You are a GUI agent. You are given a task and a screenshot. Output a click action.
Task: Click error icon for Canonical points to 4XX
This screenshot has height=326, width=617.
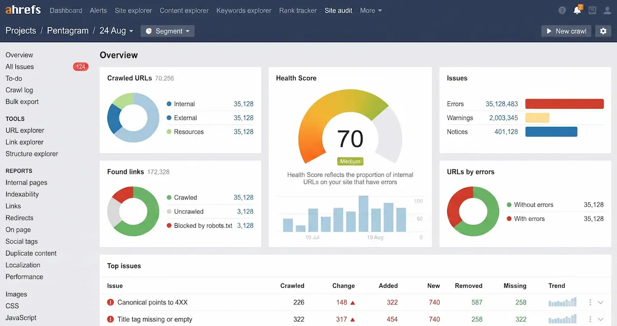(x=110, y=302)
